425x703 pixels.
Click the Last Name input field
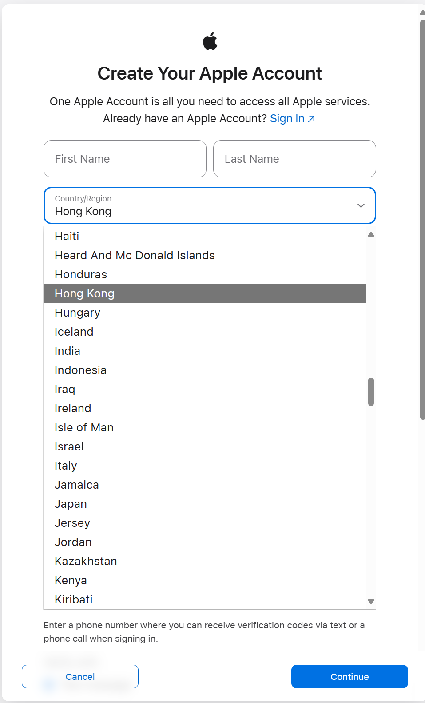coord(294,159)
